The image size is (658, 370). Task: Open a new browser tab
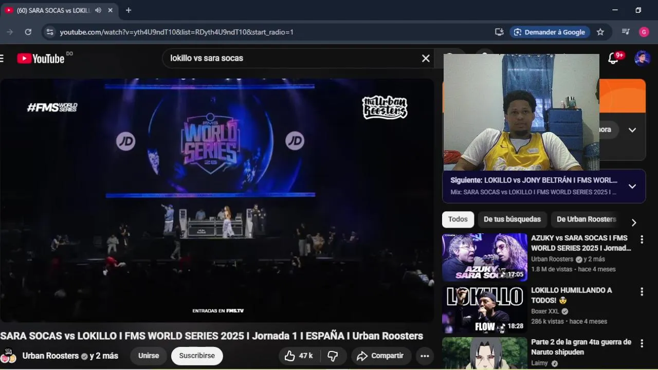[129, 10]
